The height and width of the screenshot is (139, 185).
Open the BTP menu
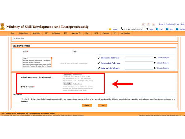(46, 33)
